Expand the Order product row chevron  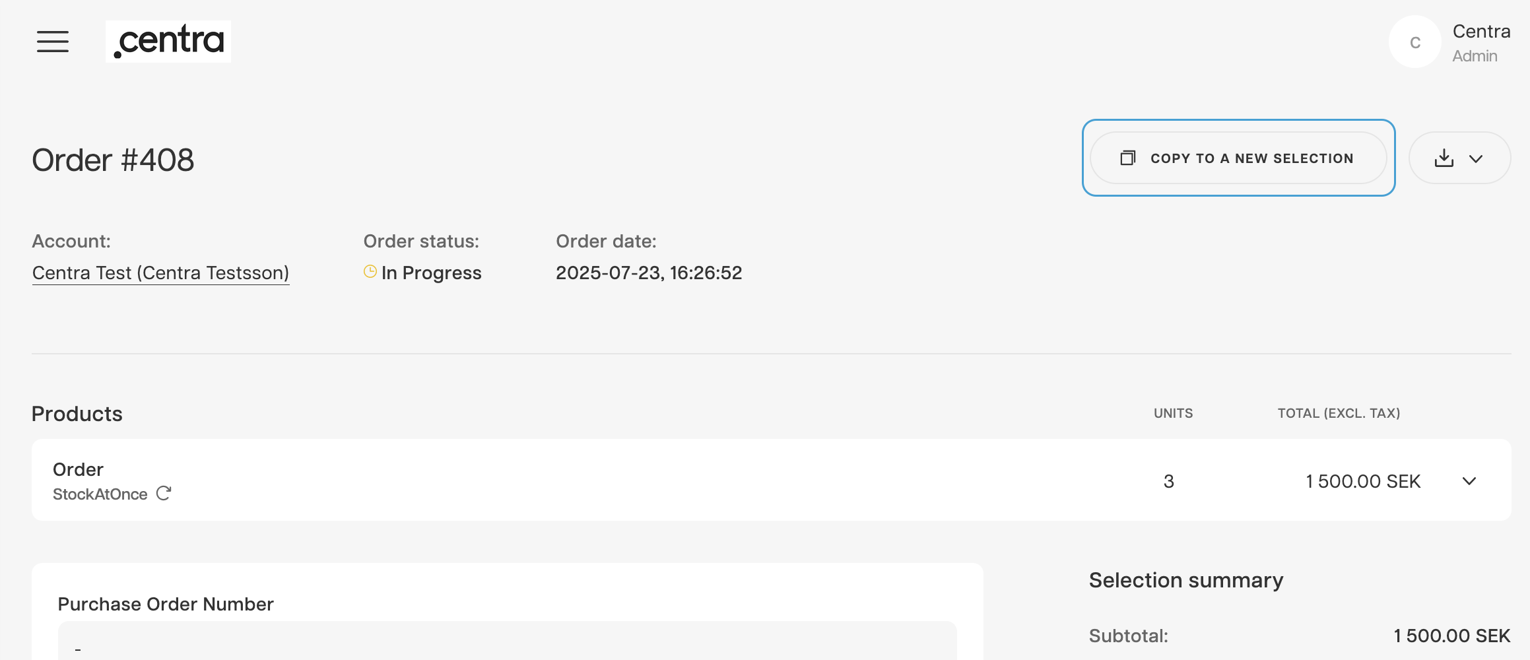click(1469, 481)
